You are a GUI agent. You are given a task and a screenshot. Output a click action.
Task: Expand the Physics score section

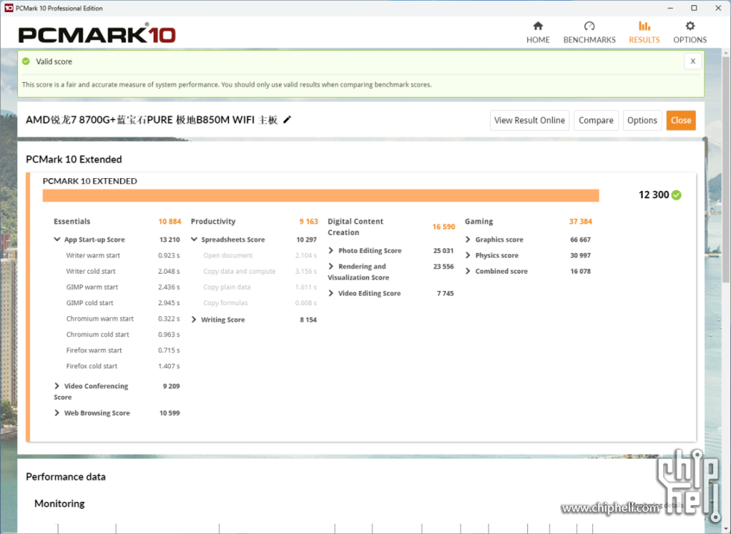click(468, 255)
